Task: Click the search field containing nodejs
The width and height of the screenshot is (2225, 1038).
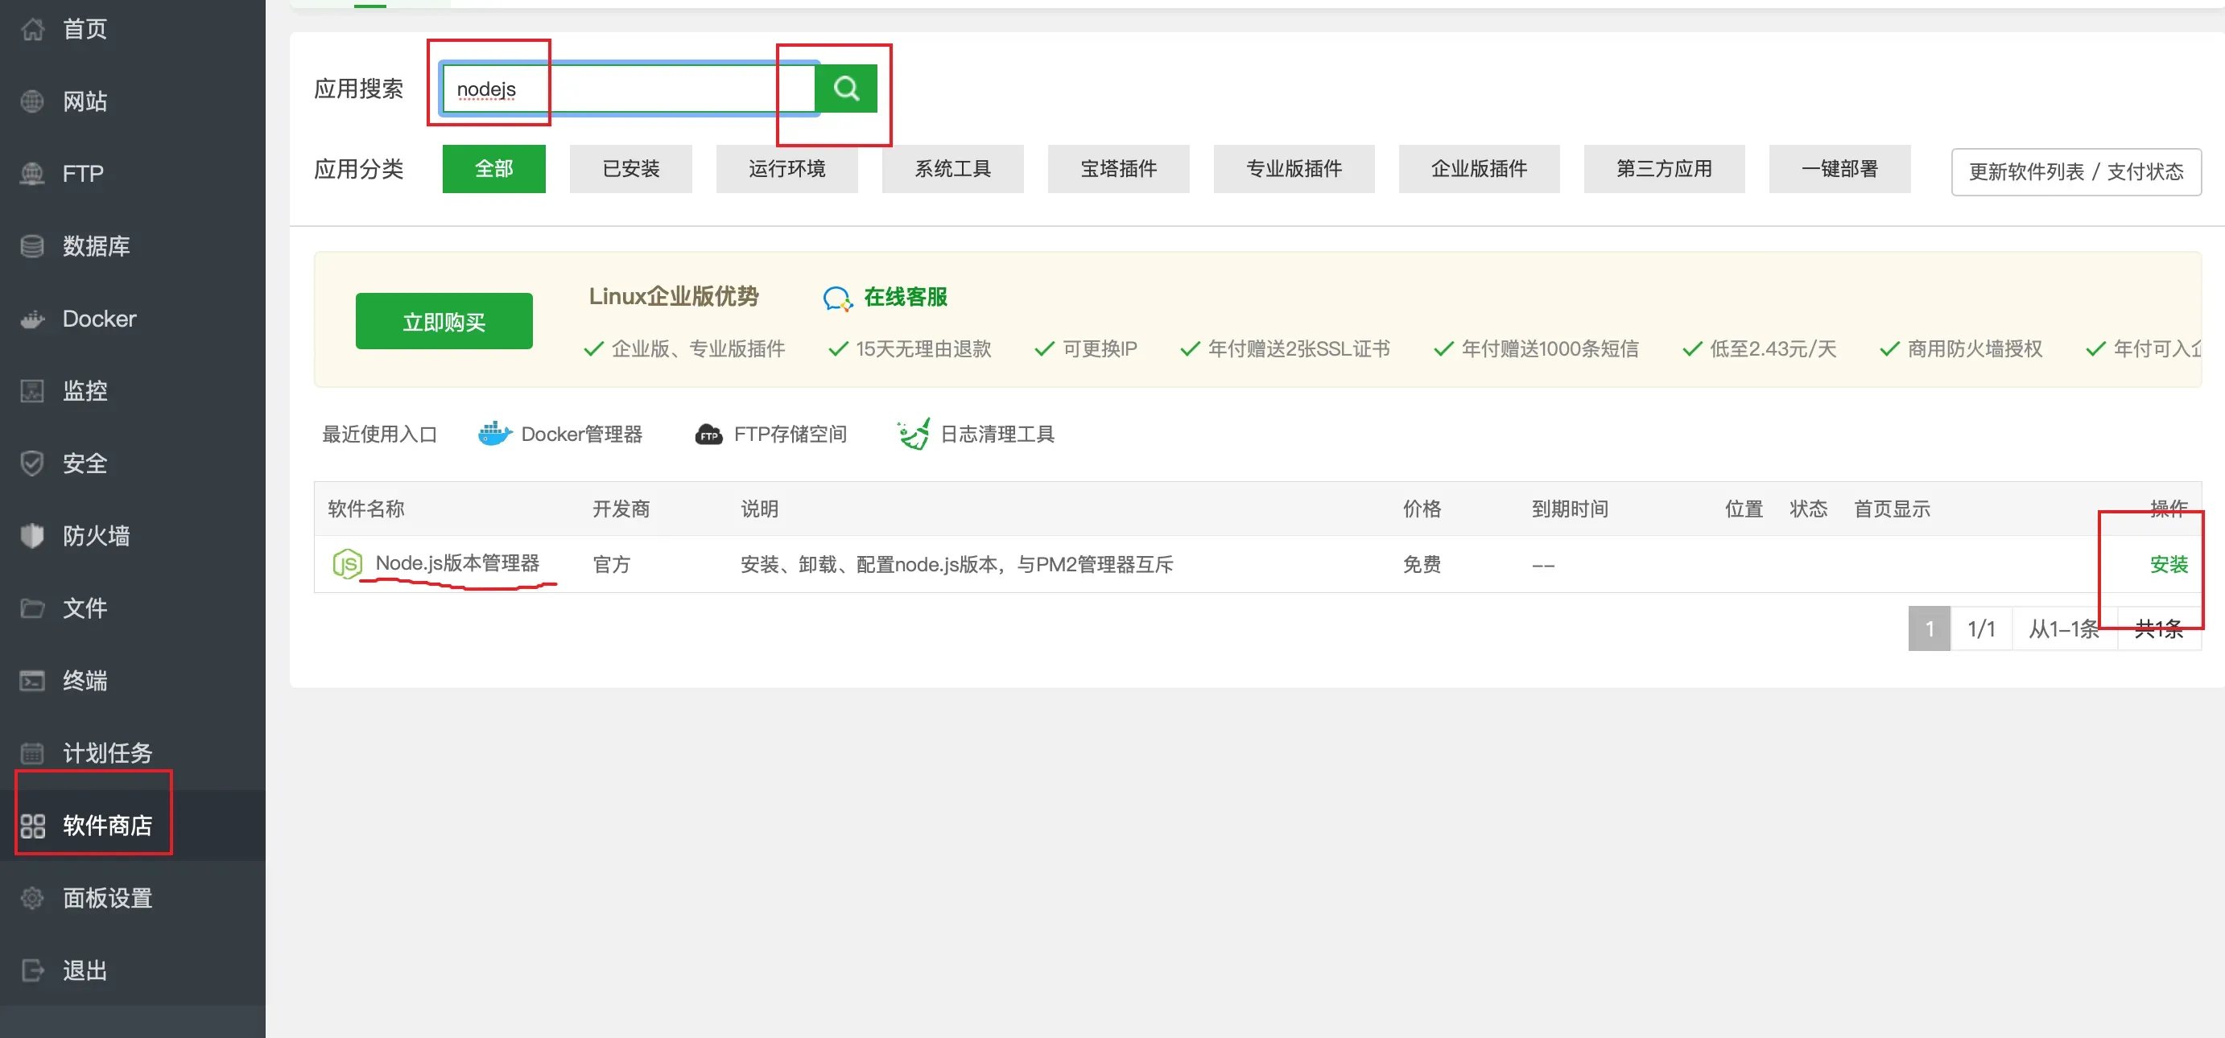Action: 628,89
